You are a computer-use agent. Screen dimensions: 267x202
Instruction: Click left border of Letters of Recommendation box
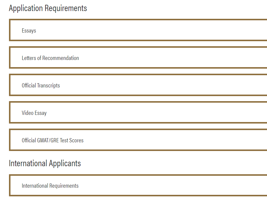click(x=10, y=58)
